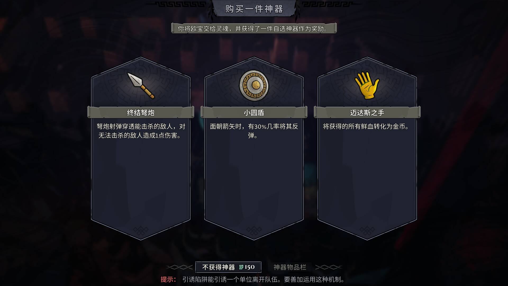Open the 神器物品栏 artifact inventory

(x=290, y=267)
